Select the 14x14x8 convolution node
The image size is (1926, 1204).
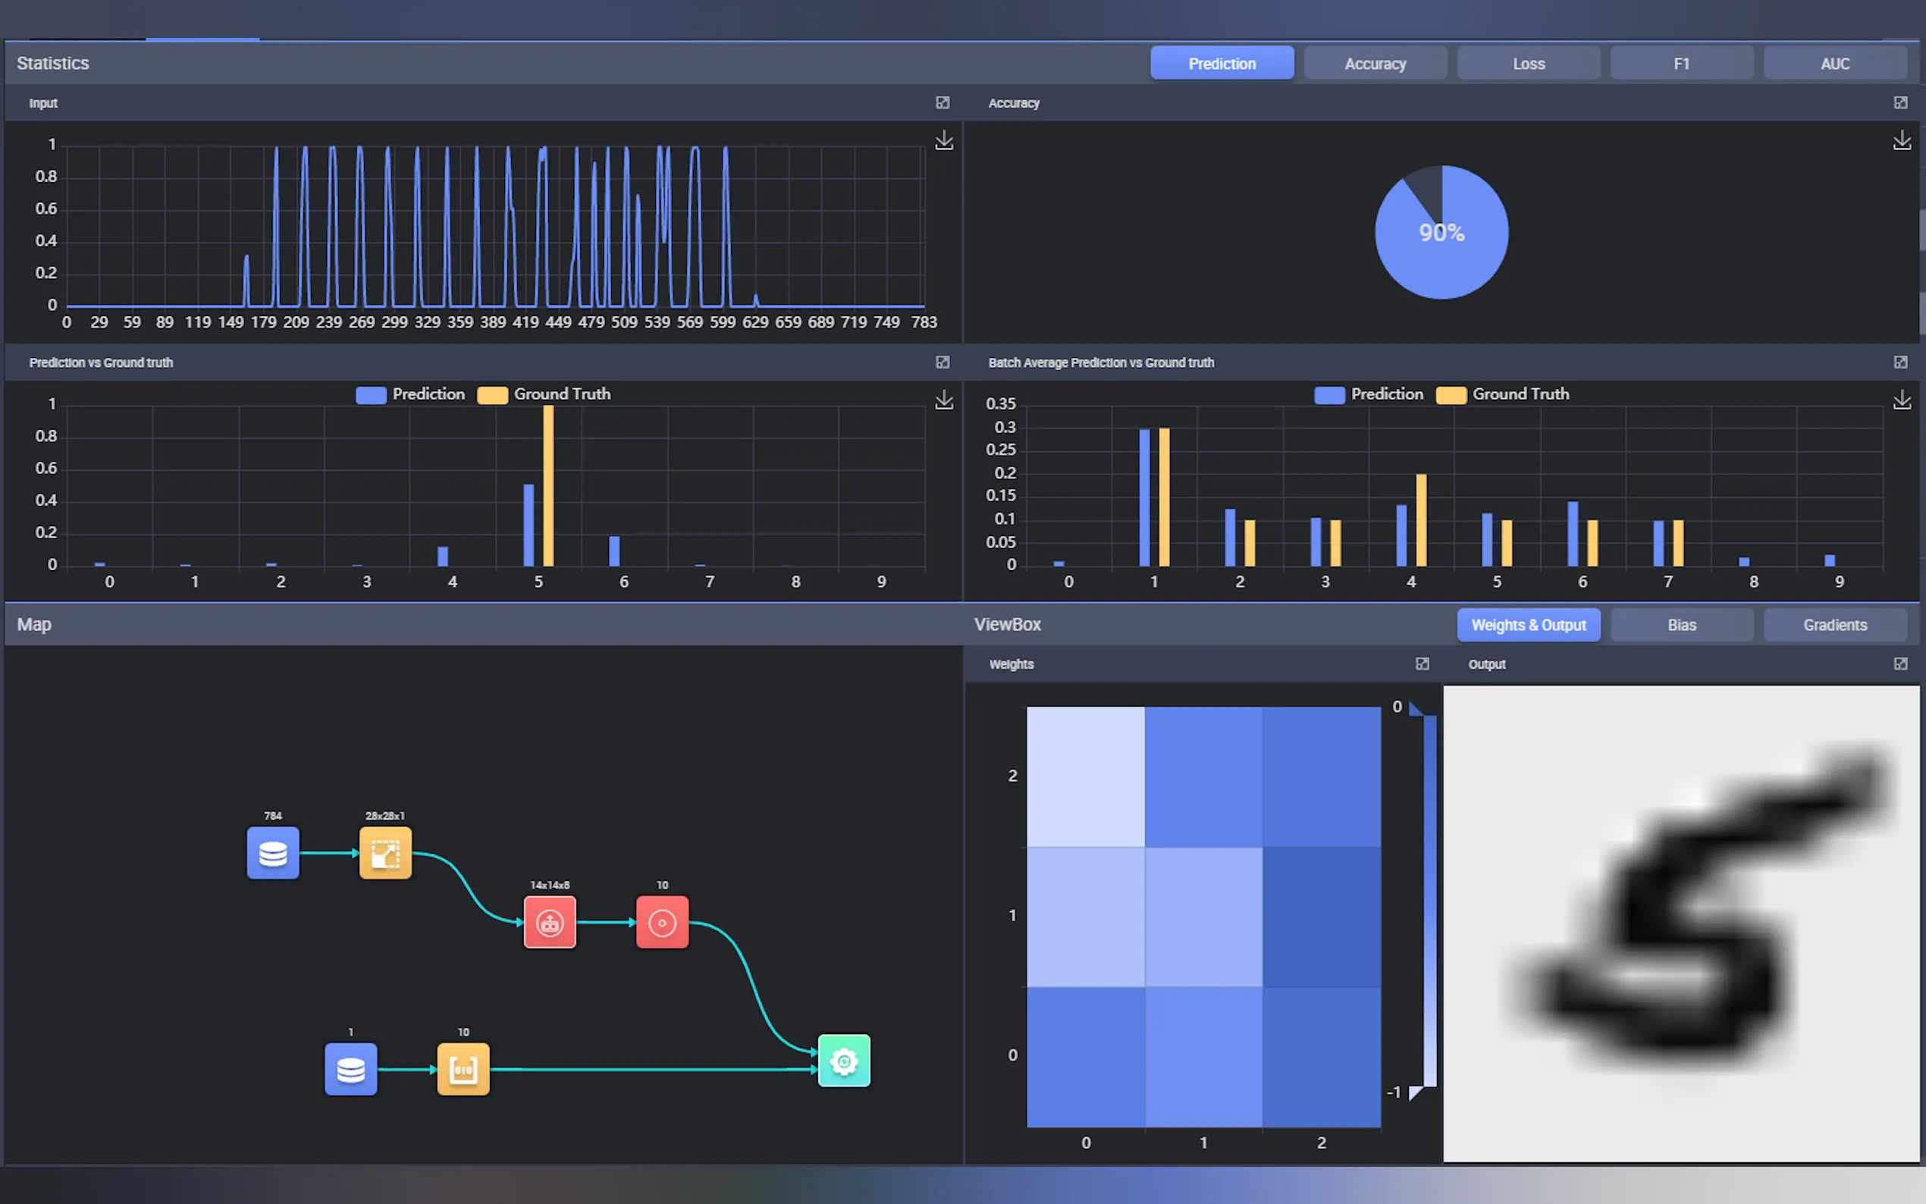550,922
